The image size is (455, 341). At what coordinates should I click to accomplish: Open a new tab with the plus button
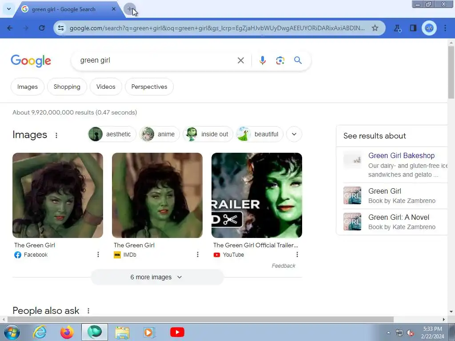[x=129, y=9]
